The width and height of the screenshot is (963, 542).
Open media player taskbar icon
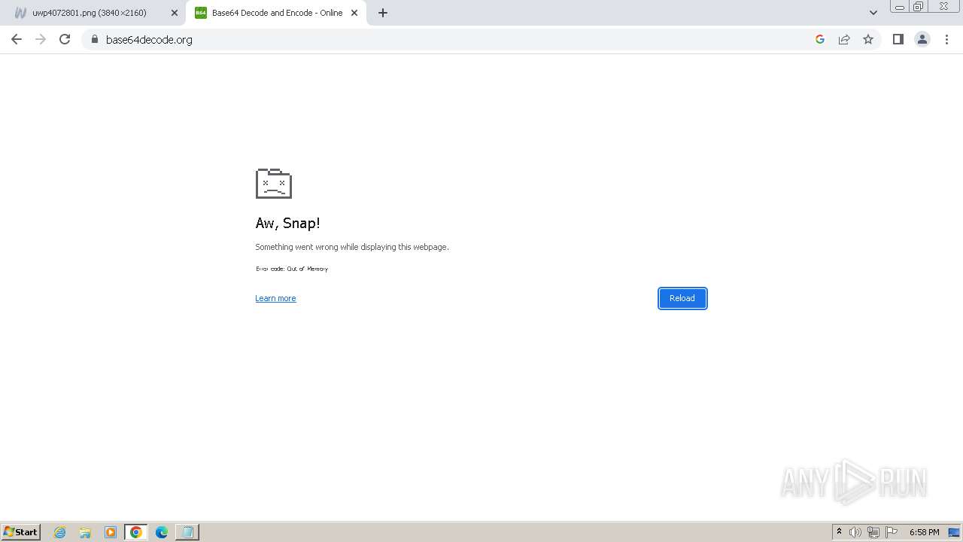pos(111,532)
